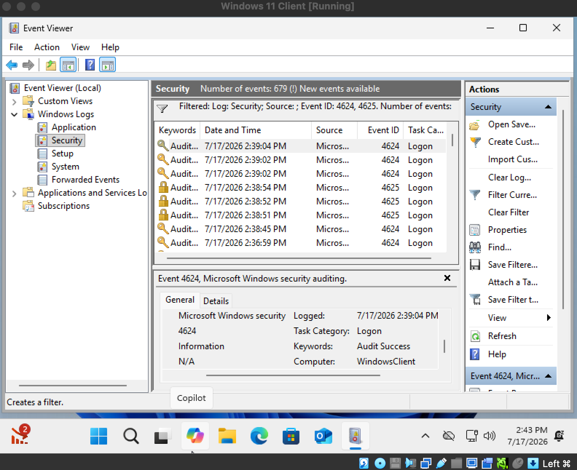Toggle the Show/Hide Action Pane icon
Image resolution: width=577 pixels, height=470 pixels.
[x=107, y=65]
